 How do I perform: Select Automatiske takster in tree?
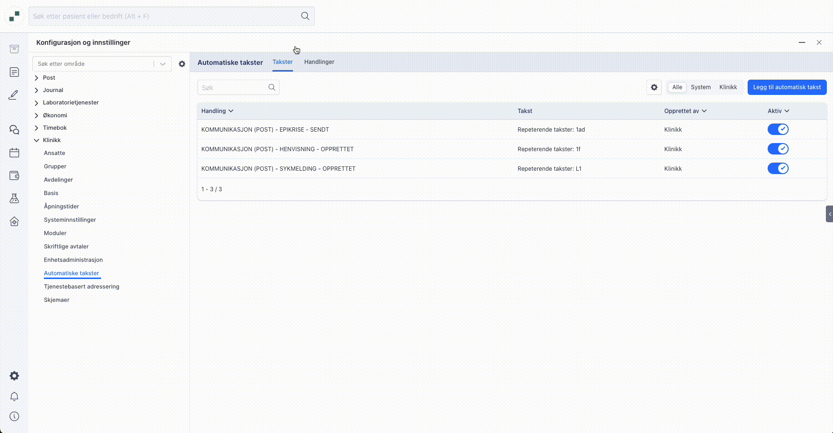click(x=72, y=273)
